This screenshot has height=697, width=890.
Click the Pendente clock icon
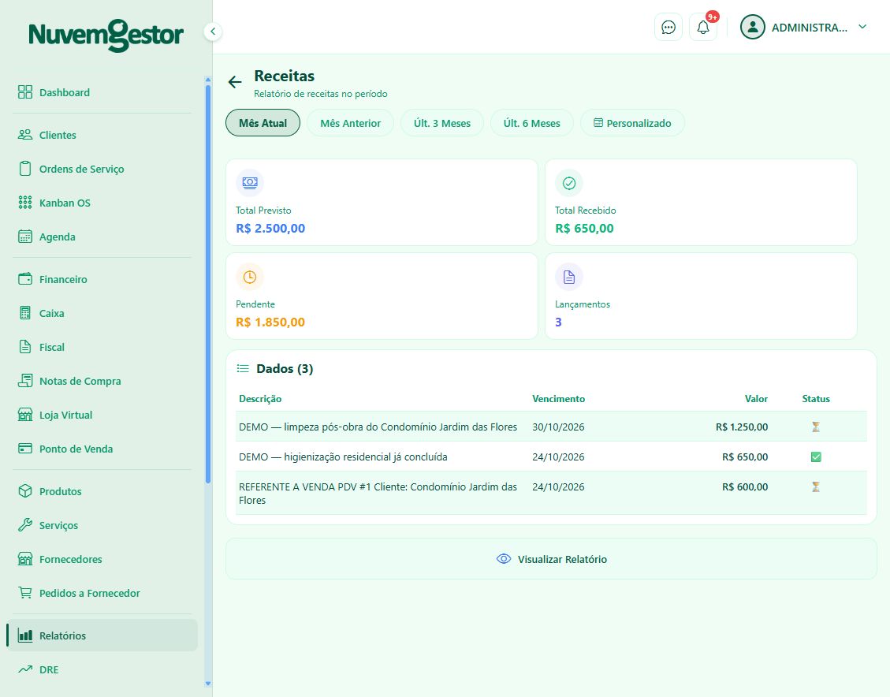click(250, 277)
